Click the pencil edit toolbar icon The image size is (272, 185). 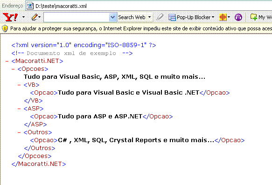35,17
